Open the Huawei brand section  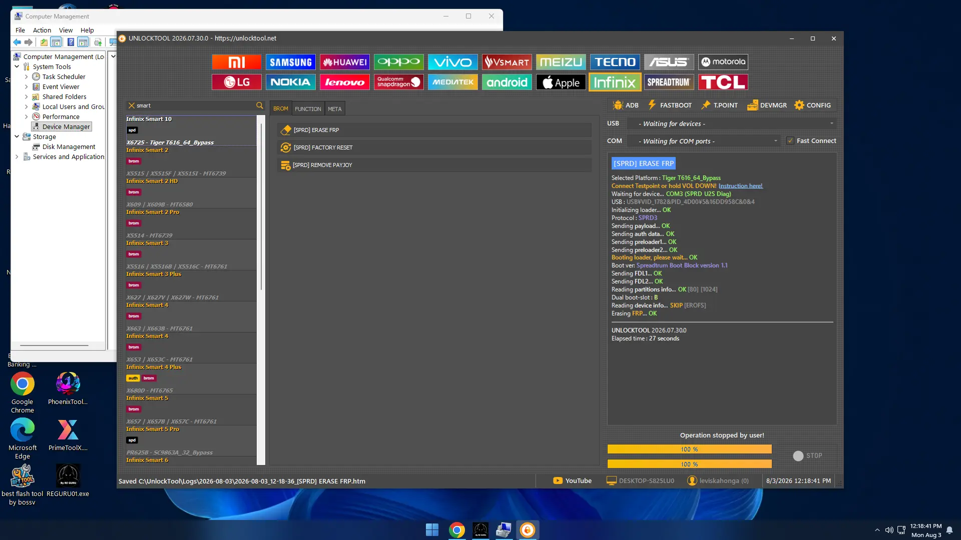pyautogui.click(x=345, y=62)
